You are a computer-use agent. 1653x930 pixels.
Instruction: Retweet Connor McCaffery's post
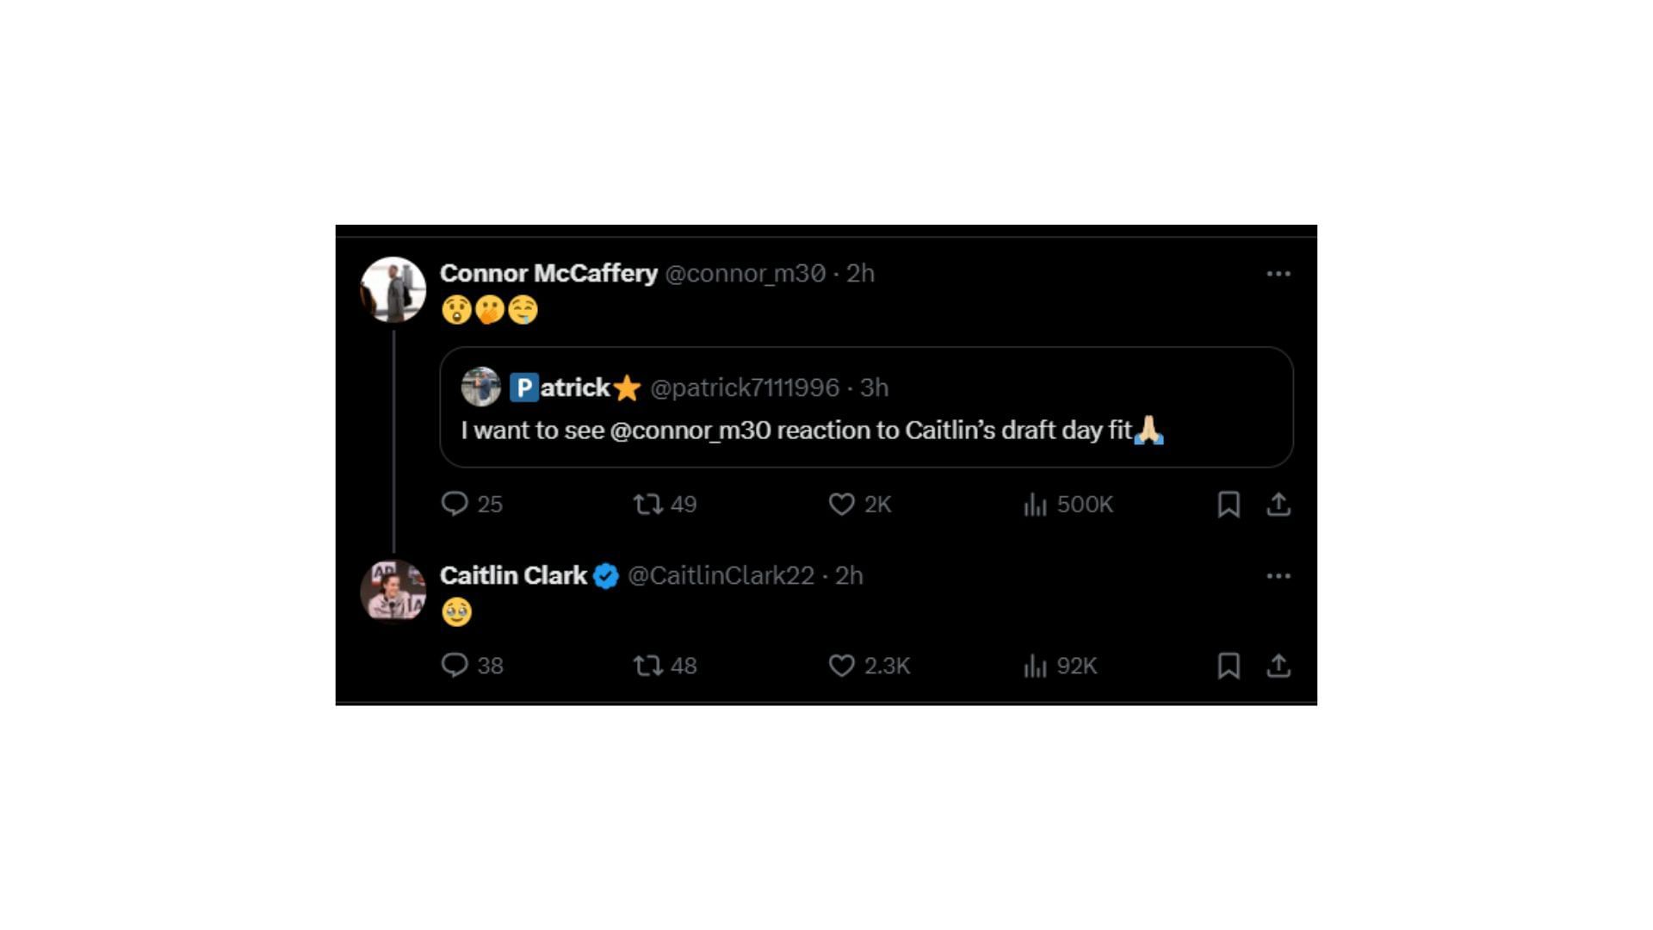coord(647,504)
